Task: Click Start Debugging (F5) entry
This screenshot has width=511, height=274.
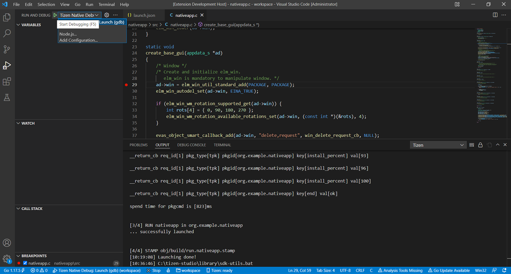Action: [78, 24]
